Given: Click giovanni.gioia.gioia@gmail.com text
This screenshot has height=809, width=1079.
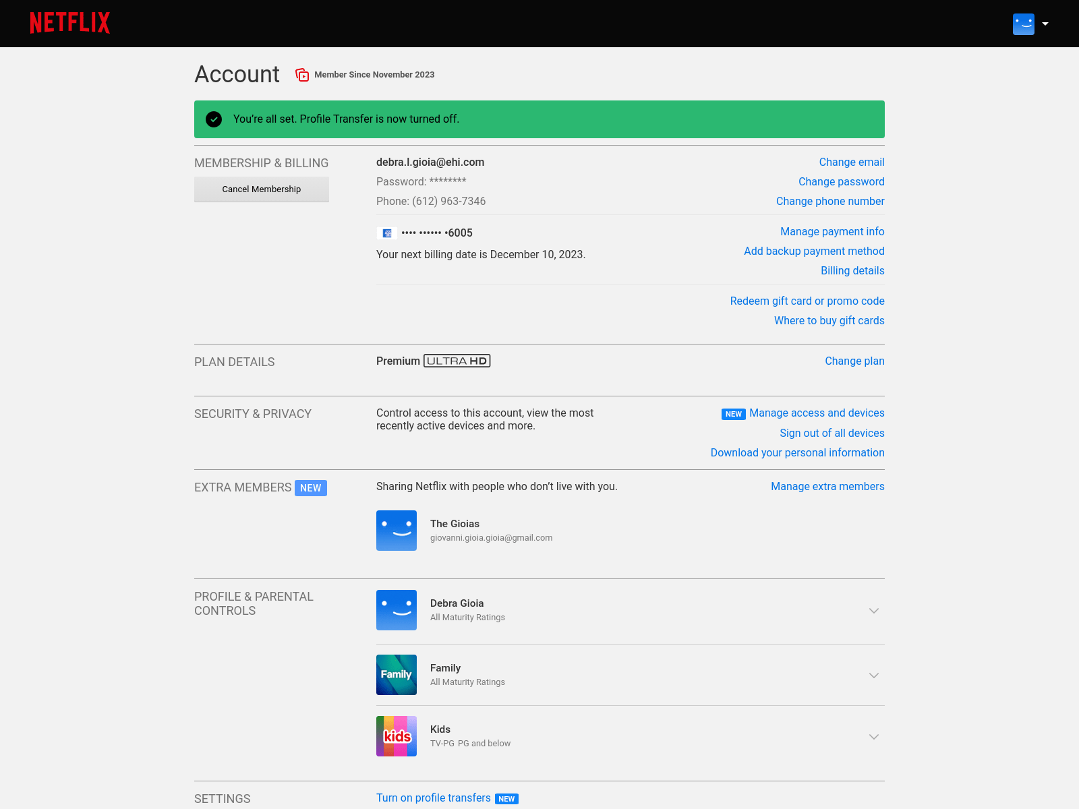Looking at the screenshot, I should 491,538.
